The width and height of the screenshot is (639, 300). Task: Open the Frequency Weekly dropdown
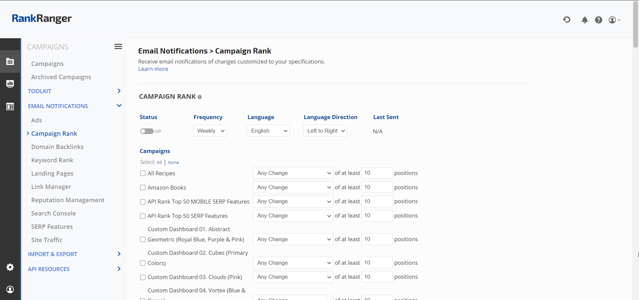coord(210,131)
